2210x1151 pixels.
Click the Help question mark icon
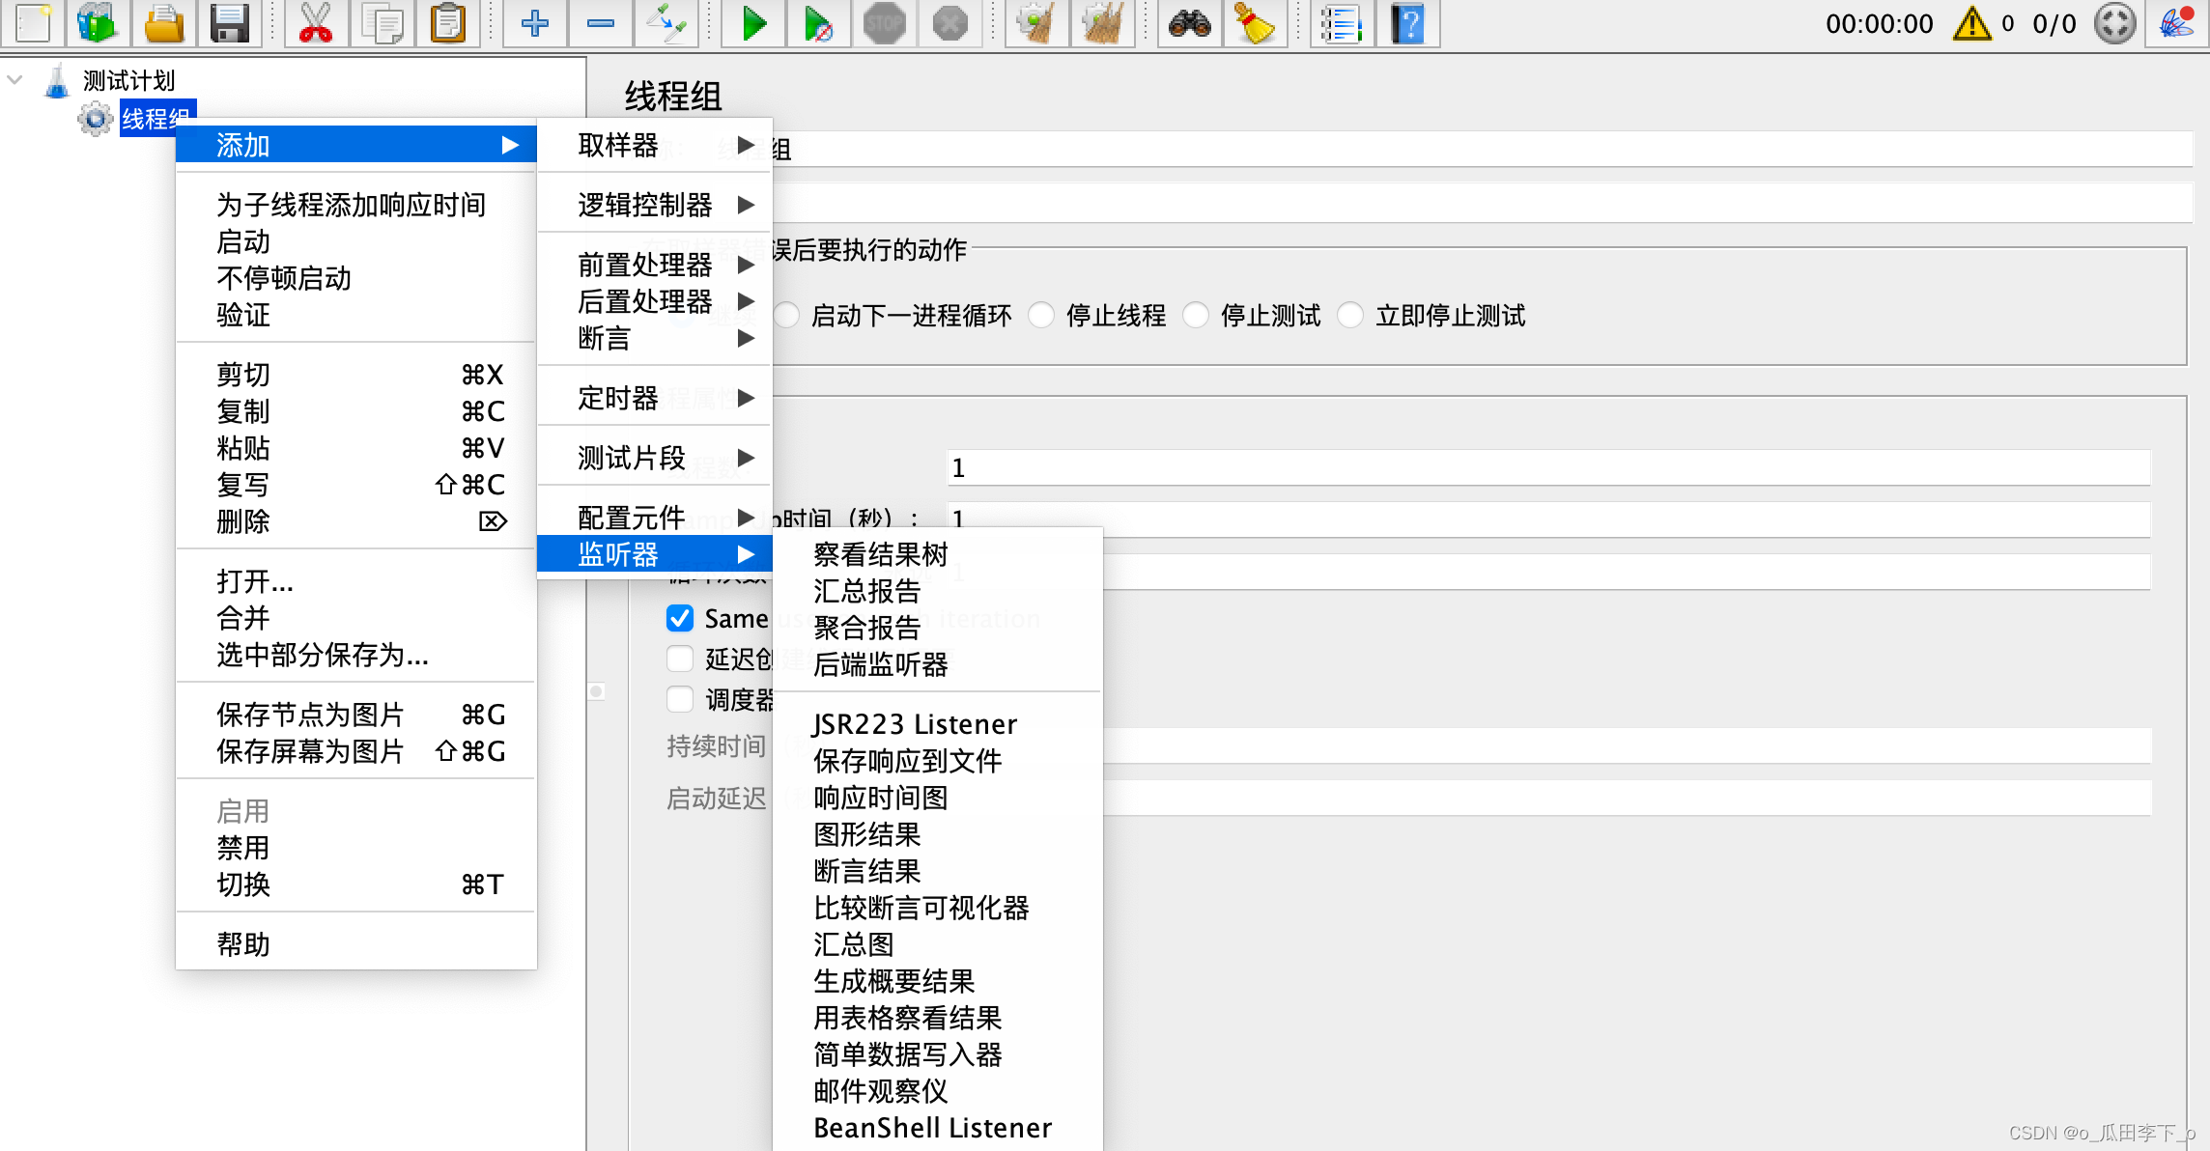pos(1408,23)
